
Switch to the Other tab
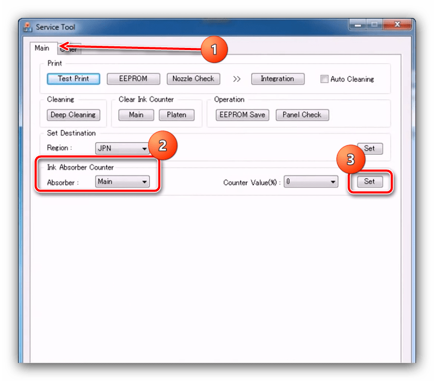point(70,49)
